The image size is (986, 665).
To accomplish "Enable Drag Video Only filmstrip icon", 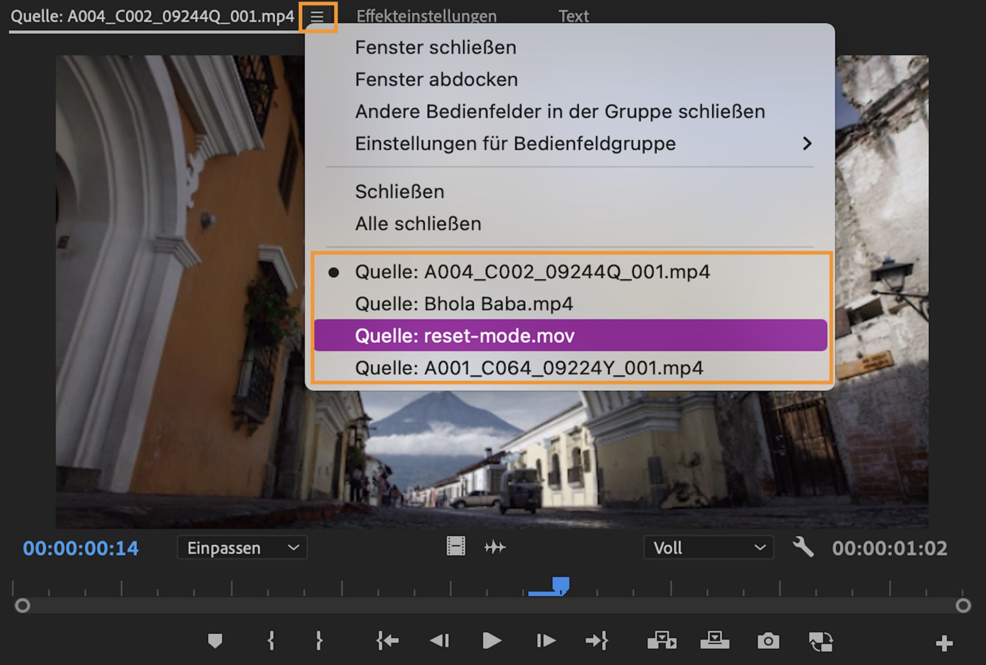I will tap(457, 547).
